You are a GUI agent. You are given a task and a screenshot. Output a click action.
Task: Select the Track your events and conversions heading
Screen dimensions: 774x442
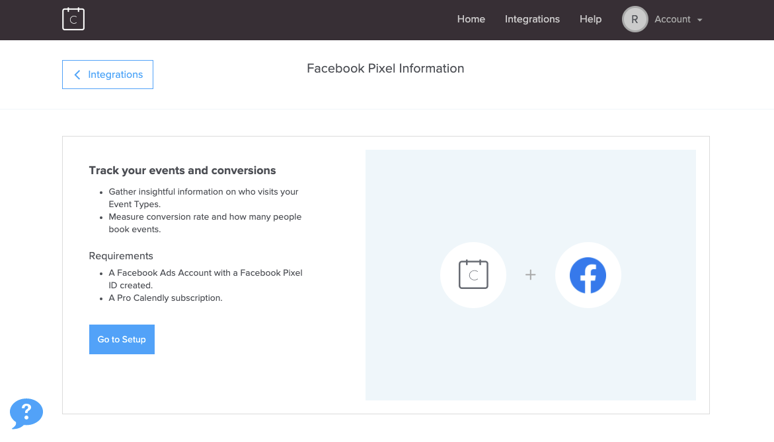click(182, 170)
